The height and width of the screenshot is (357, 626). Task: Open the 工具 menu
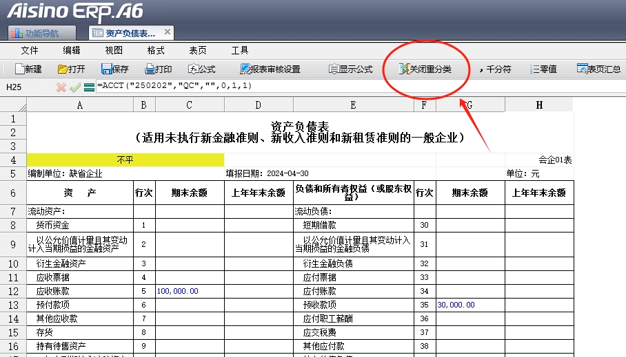point(240,50)
